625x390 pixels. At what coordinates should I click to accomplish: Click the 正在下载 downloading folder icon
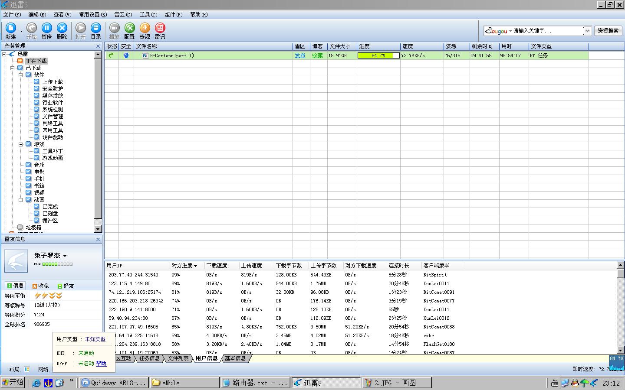point(20,61)
